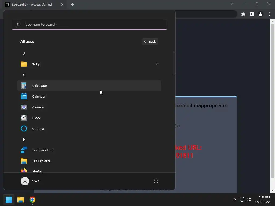Launch the Clock app
The image size is (275, 206).
tap(89, 118)
